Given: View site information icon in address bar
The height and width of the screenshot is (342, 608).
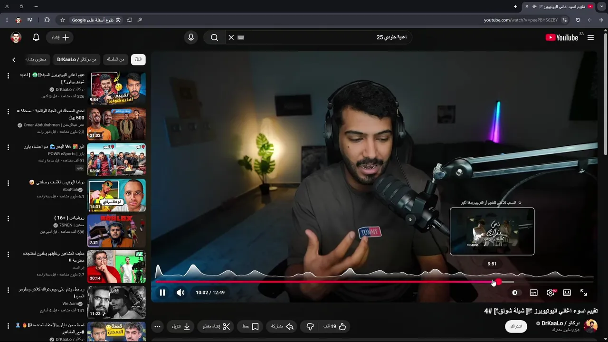Looking at the screenshot, I should [564, 20].
